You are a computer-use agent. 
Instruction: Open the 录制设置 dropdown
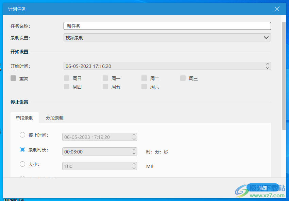click(x=167, y=38)
